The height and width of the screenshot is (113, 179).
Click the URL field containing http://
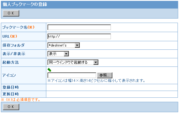tap(79, 36)
